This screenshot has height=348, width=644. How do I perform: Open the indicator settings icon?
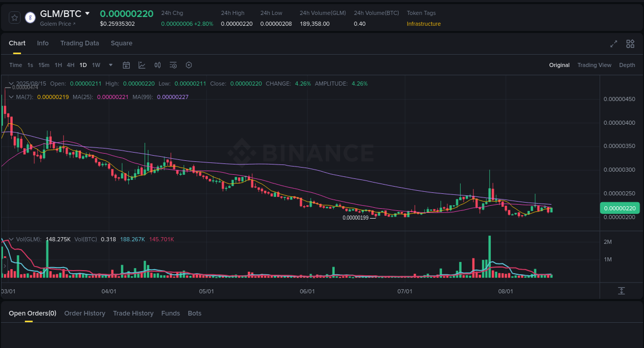click(x=173, y=65)
